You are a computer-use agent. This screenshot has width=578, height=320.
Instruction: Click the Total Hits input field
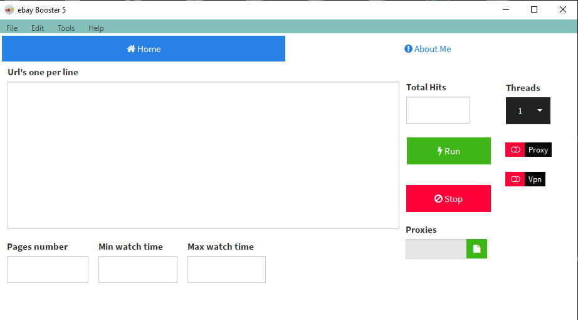pos(438,110)
